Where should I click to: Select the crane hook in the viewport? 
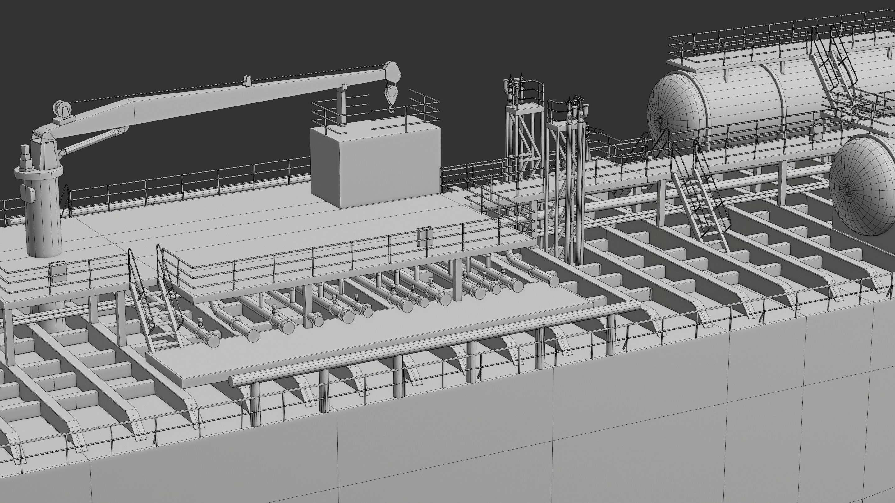(392, 99)
